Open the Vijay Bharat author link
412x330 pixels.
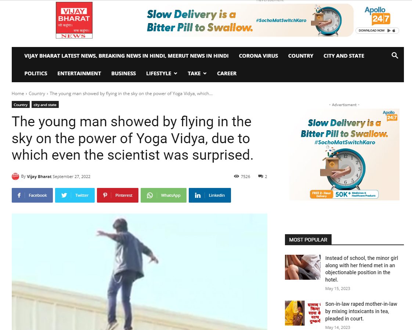(x=39, y=177)
